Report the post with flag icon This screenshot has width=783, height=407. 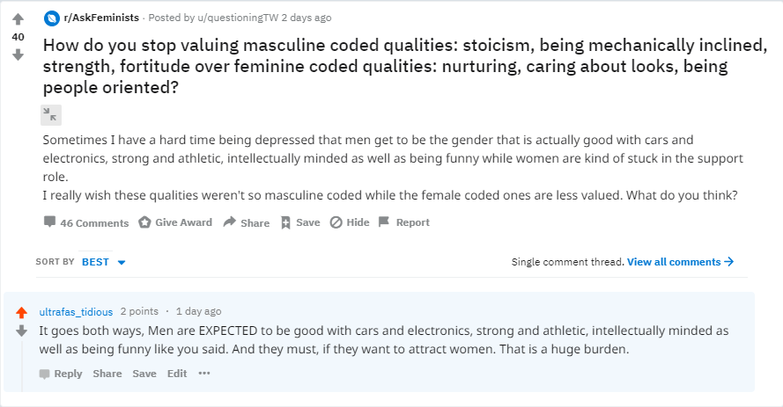tap(404, 222)
